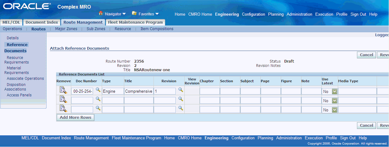Open Use Latest dropdown in second row
The image size is (389, 147).
(334, 101)
